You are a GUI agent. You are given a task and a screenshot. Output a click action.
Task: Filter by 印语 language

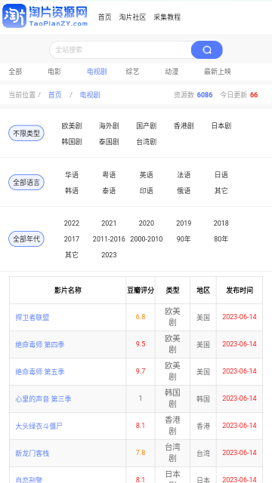pyautogui.click(x=147, y=191)
